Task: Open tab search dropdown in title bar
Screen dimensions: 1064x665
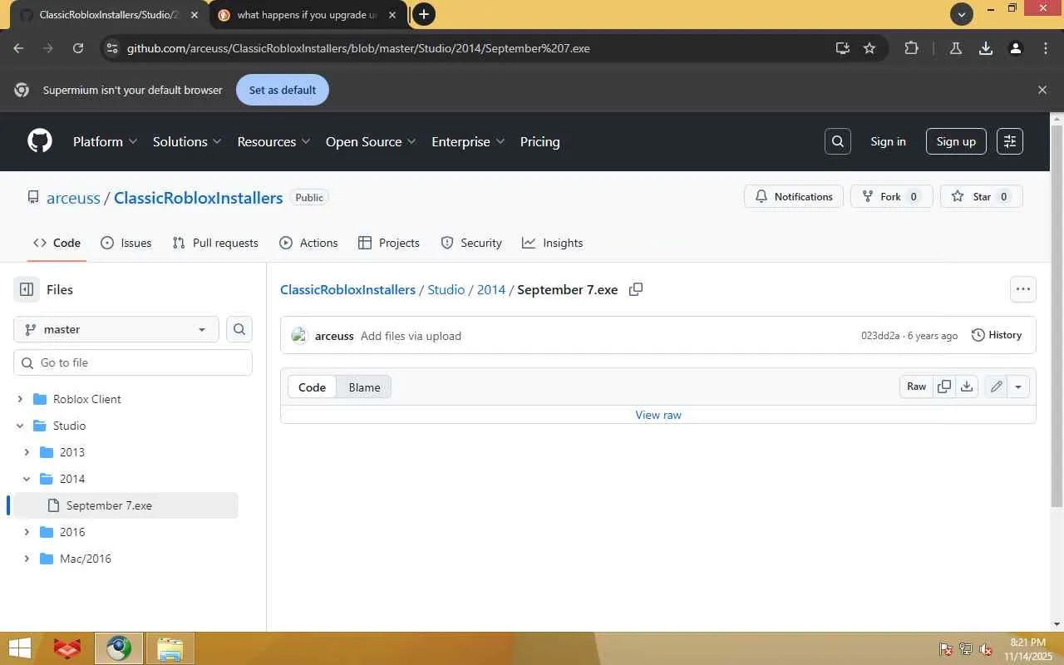Action: [962, 14]
